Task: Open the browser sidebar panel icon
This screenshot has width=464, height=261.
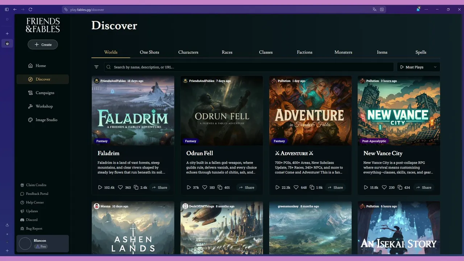Action: click(7, 9)
